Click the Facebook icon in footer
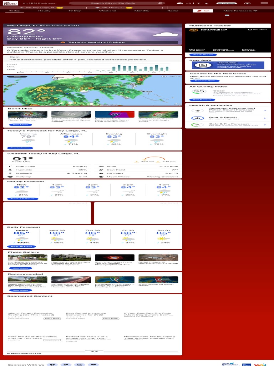Screen dimensions: 274x366 coord(52,364)
